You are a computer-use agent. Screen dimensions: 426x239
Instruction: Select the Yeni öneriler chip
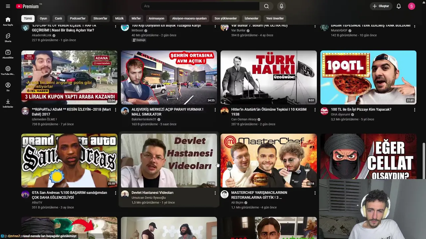275,18
